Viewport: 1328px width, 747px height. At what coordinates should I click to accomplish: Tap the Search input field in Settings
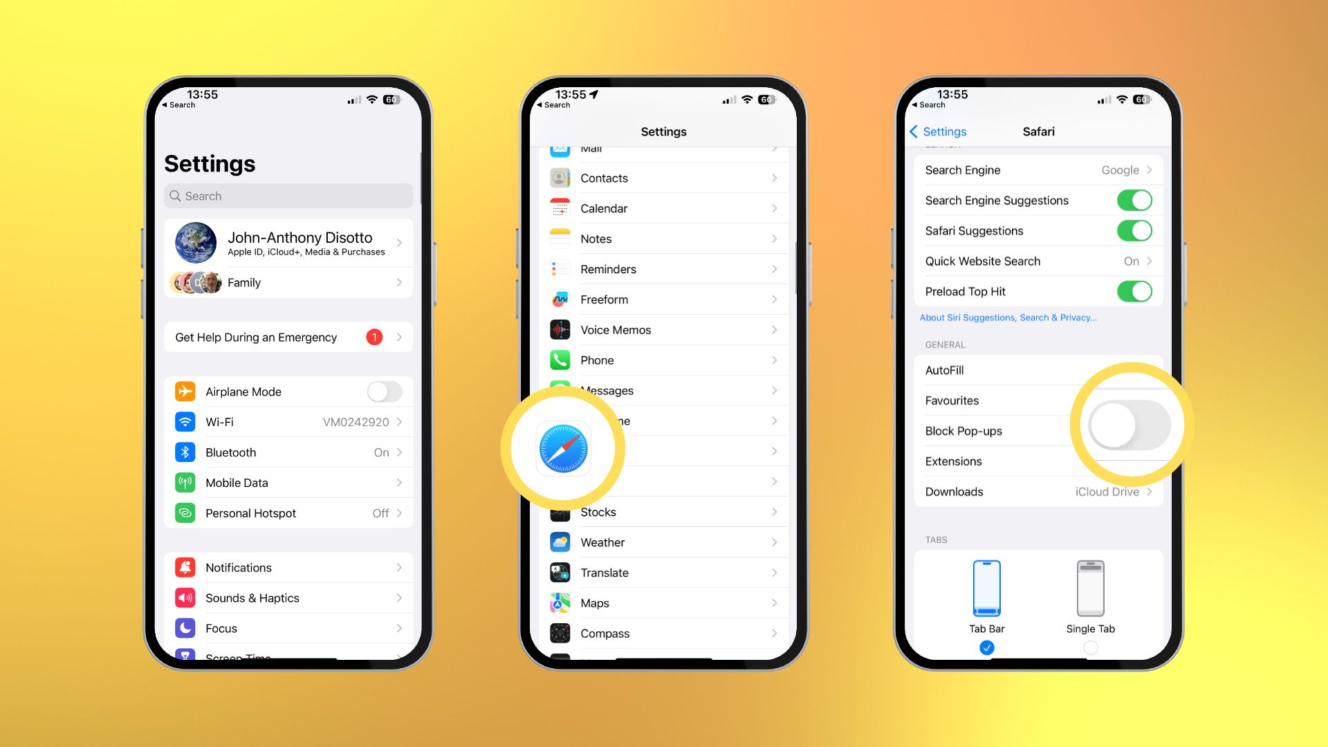287,195
